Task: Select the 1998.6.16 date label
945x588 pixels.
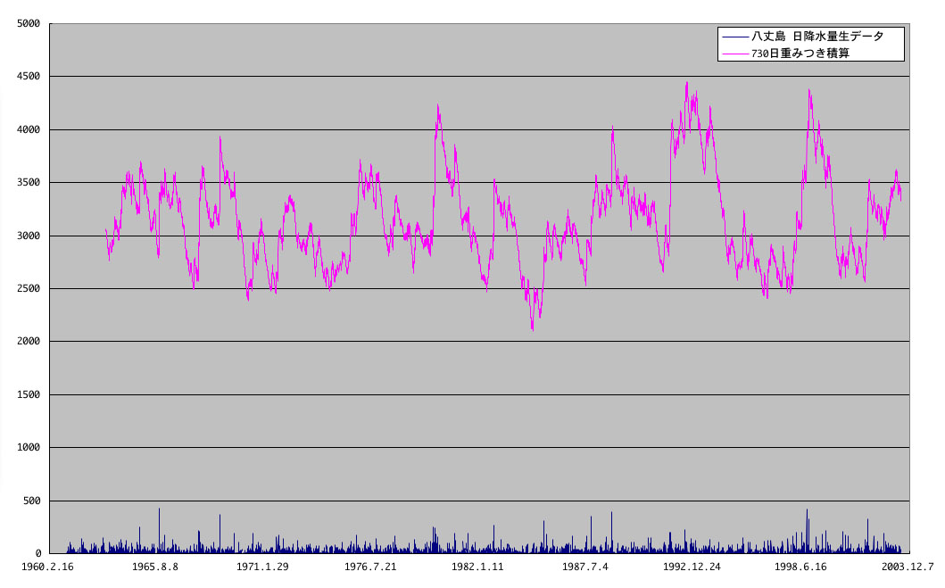Action: coord(800,567)
